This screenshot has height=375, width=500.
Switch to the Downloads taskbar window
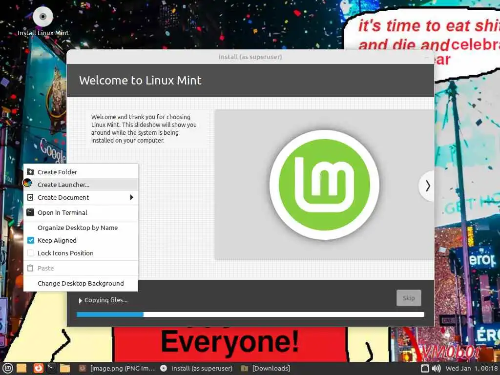(x=266, y=368)
